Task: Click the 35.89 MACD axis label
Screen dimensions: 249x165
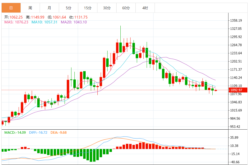Action: coord(234,137)
